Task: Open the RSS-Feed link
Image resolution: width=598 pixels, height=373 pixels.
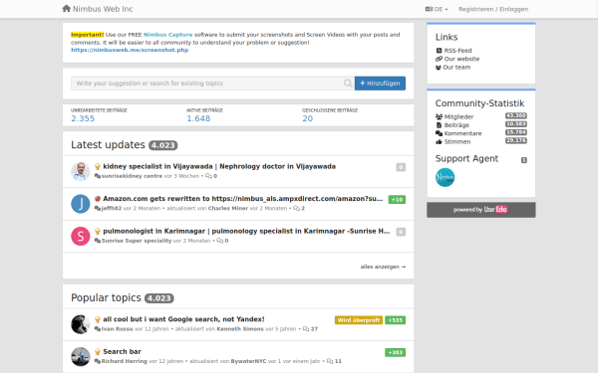Action: tap(457, 51)
